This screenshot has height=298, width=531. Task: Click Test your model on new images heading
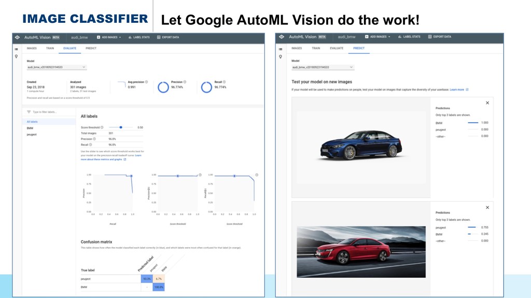pos(322,82)
